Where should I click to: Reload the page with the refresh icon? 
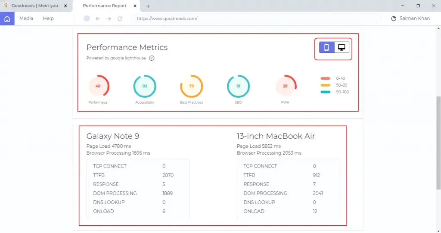click(120, 19)
